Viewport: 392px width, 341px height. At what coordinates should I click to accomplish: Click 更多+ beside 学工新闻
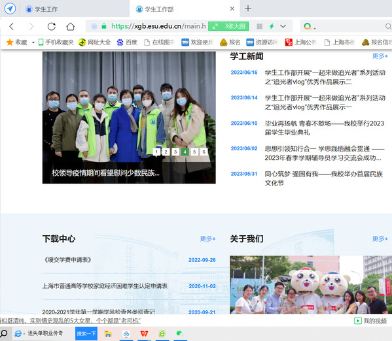pyautogui.click(x=380, y=56)
